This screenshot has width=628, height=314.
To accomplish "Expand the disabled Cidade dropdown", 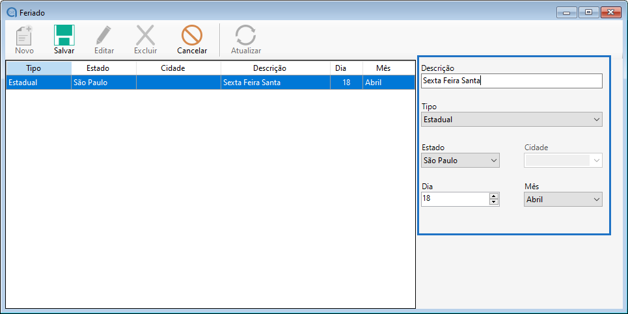I will click(563, 161).
